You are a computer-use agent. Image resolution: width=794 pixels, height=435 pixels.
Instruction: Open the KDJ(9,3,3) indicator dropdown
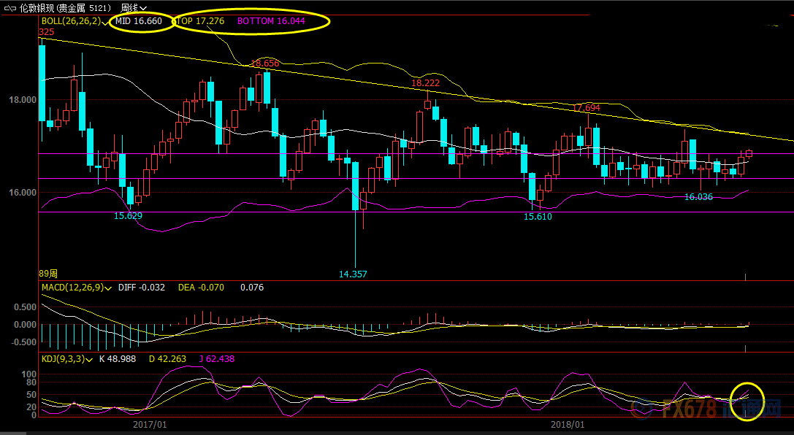(91, 359)
